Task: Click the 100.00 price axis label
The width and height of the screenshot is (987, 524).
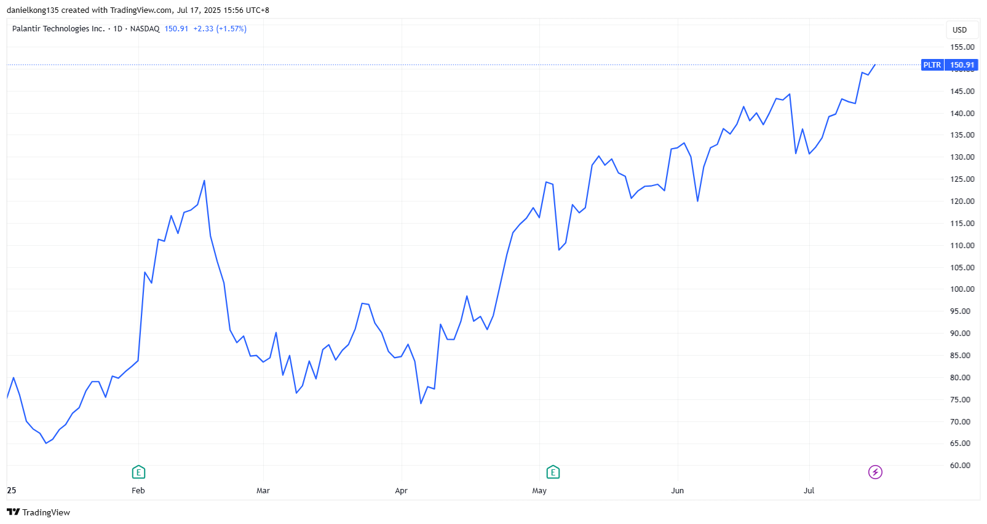Action: click(962, 289)
